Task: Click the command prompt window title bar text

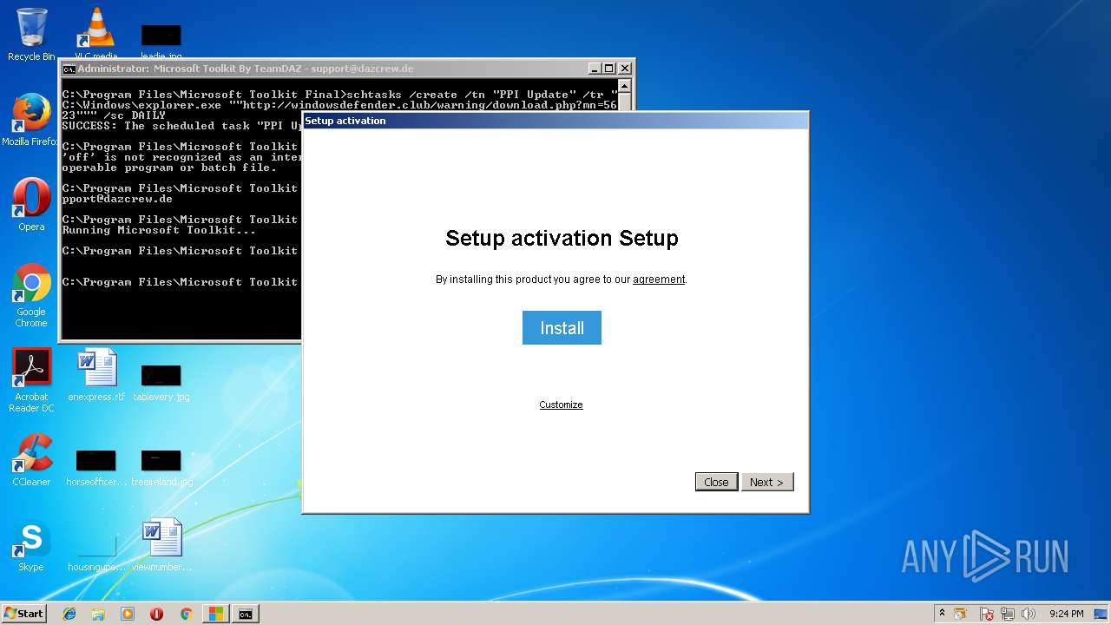Action: tap(246, 69)
